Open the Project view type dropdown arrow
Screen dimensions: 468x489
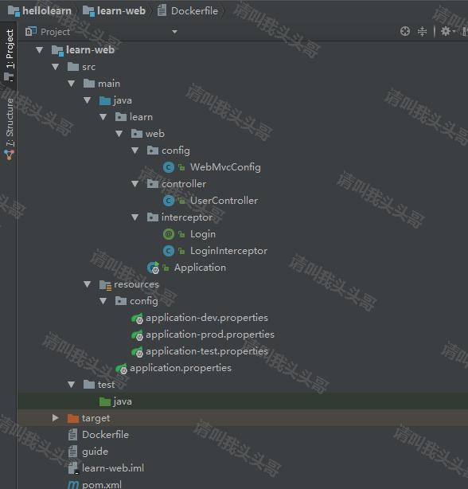[174, 32]
